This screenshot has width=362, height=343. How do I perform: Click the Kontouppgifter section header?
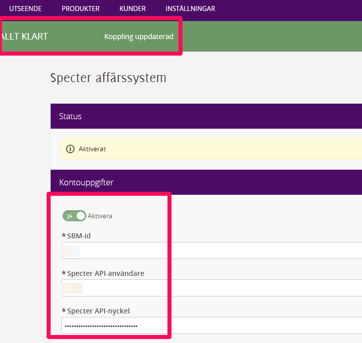click(206, 182)
